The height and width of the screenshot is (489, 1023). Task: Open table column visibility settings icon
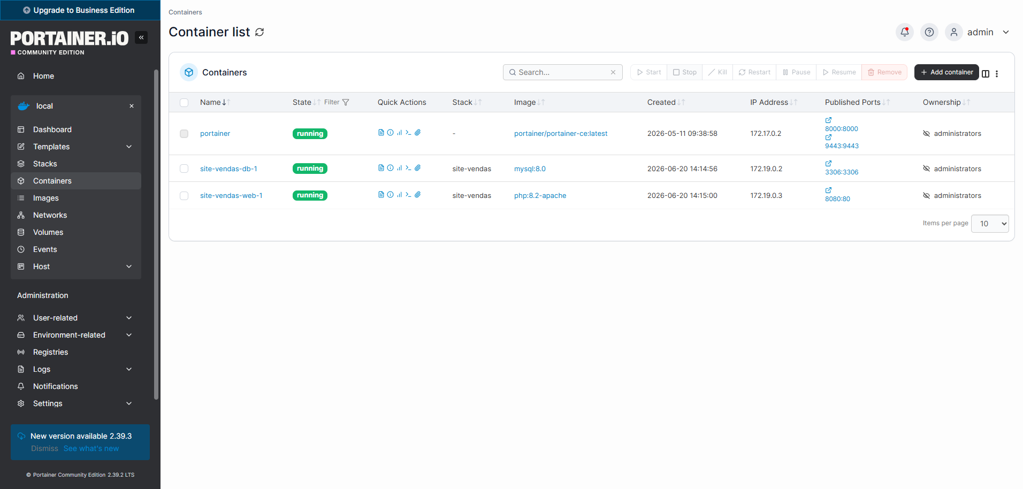[x=986, y=74]
